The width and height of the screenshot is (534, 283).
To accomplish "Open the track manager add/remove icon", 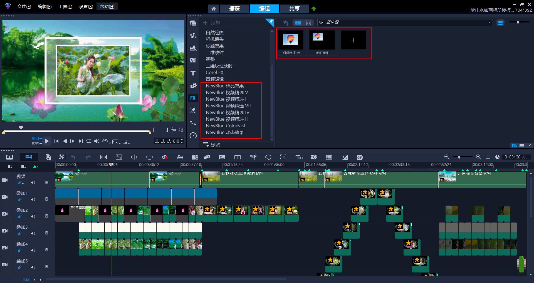I will (x=23, y=166).
